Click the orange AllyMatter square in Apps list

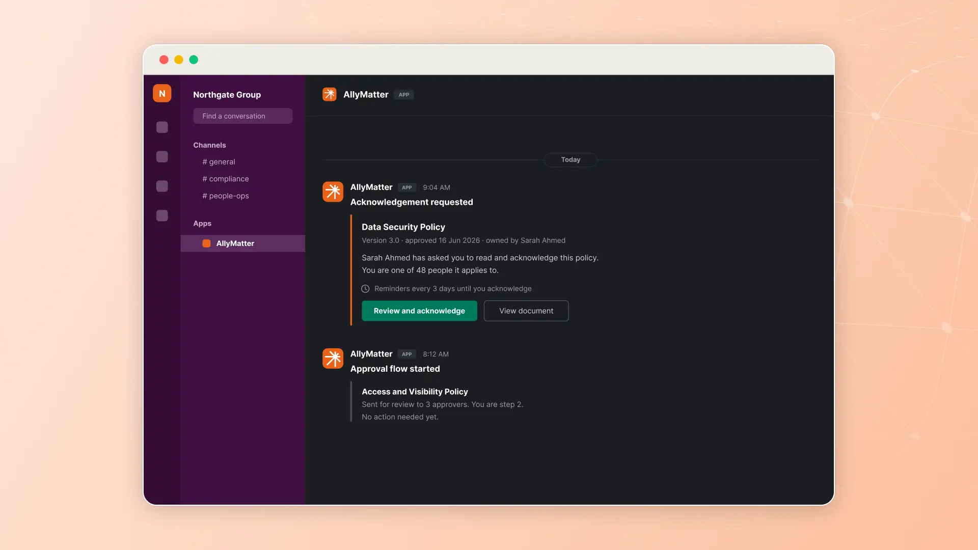click(x=206, y=243)
